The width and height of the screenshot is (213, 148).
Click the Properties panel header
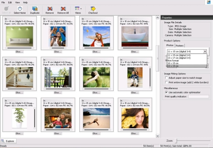click(187, 18)
